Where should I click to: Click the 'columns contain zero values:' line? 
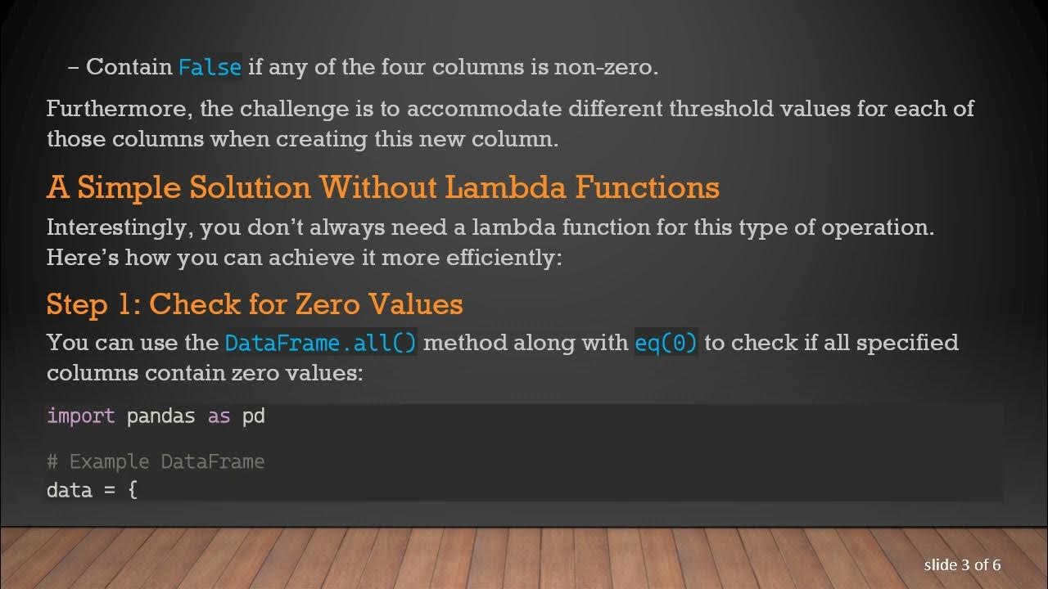coord(204,373)
